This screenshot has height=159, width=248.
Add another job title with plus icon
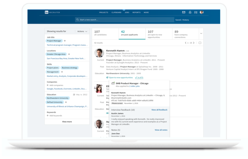(x=65, y=41)
